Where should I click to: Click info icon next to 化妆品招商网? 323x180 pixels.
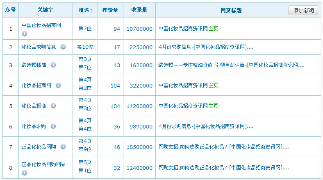[58, 85]
